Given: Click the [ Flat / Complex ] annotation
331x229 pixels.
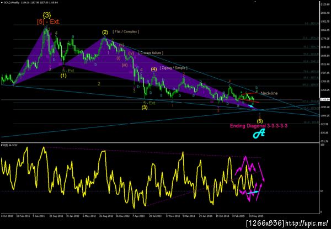Looking at the screenshot, I should [126, 31].
